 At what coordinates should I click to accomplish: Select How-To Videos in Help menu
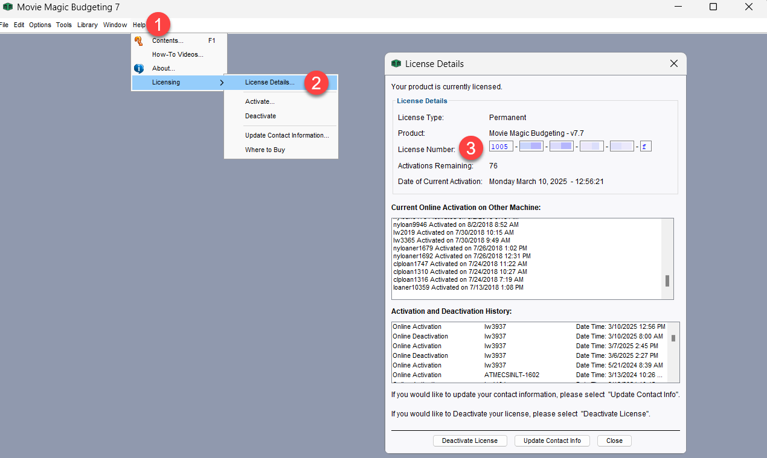pos(179,54)
